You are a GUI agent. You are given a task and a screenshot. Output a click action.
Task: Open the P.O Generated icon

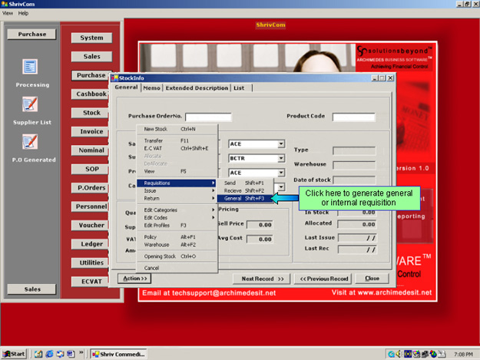coord(30,141)
